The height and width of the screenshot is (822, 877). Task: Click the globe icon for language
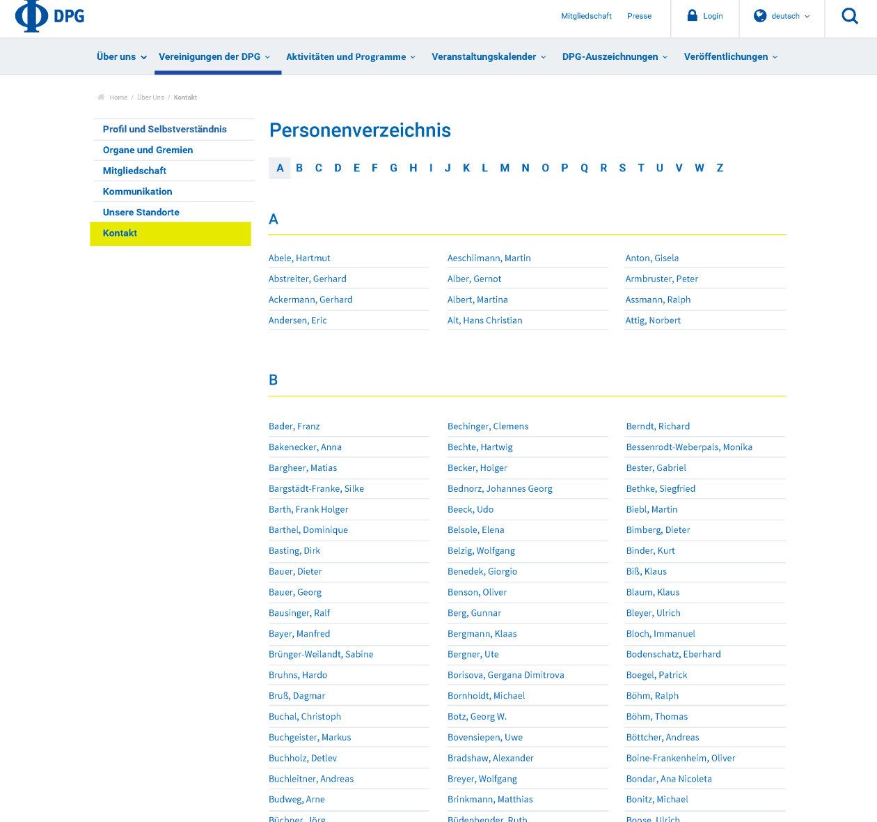760,16
